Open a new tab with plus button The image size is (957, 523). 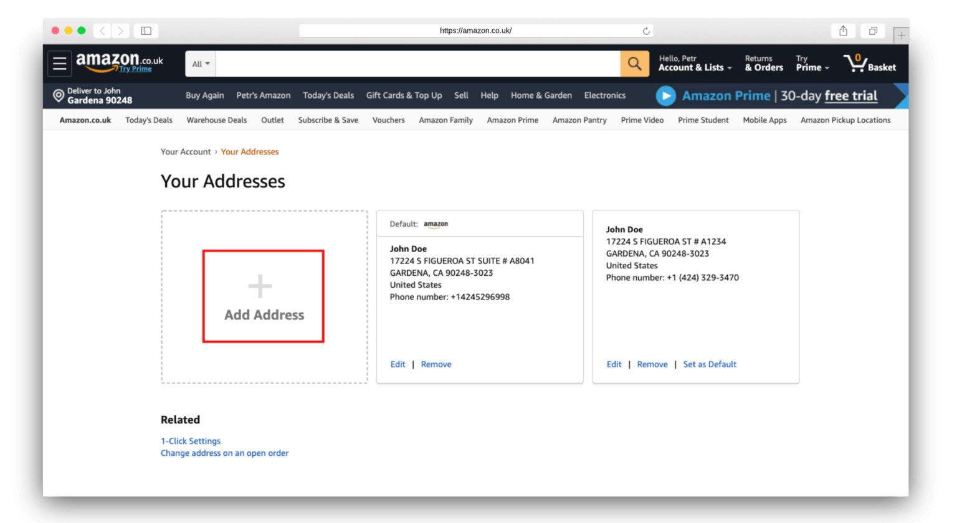pos(901,35)
